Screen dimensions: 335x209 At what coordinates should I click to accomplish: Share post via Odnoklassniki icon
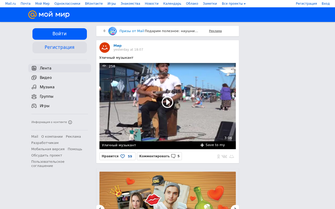tap(219, 156)
